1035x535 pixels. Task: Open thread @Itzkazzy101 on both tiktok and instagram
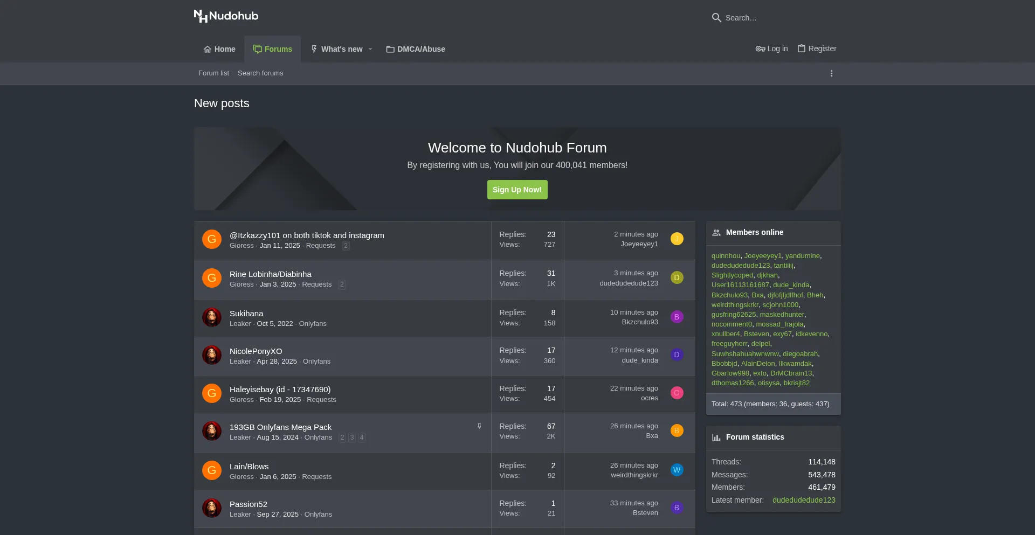(307, 235)
